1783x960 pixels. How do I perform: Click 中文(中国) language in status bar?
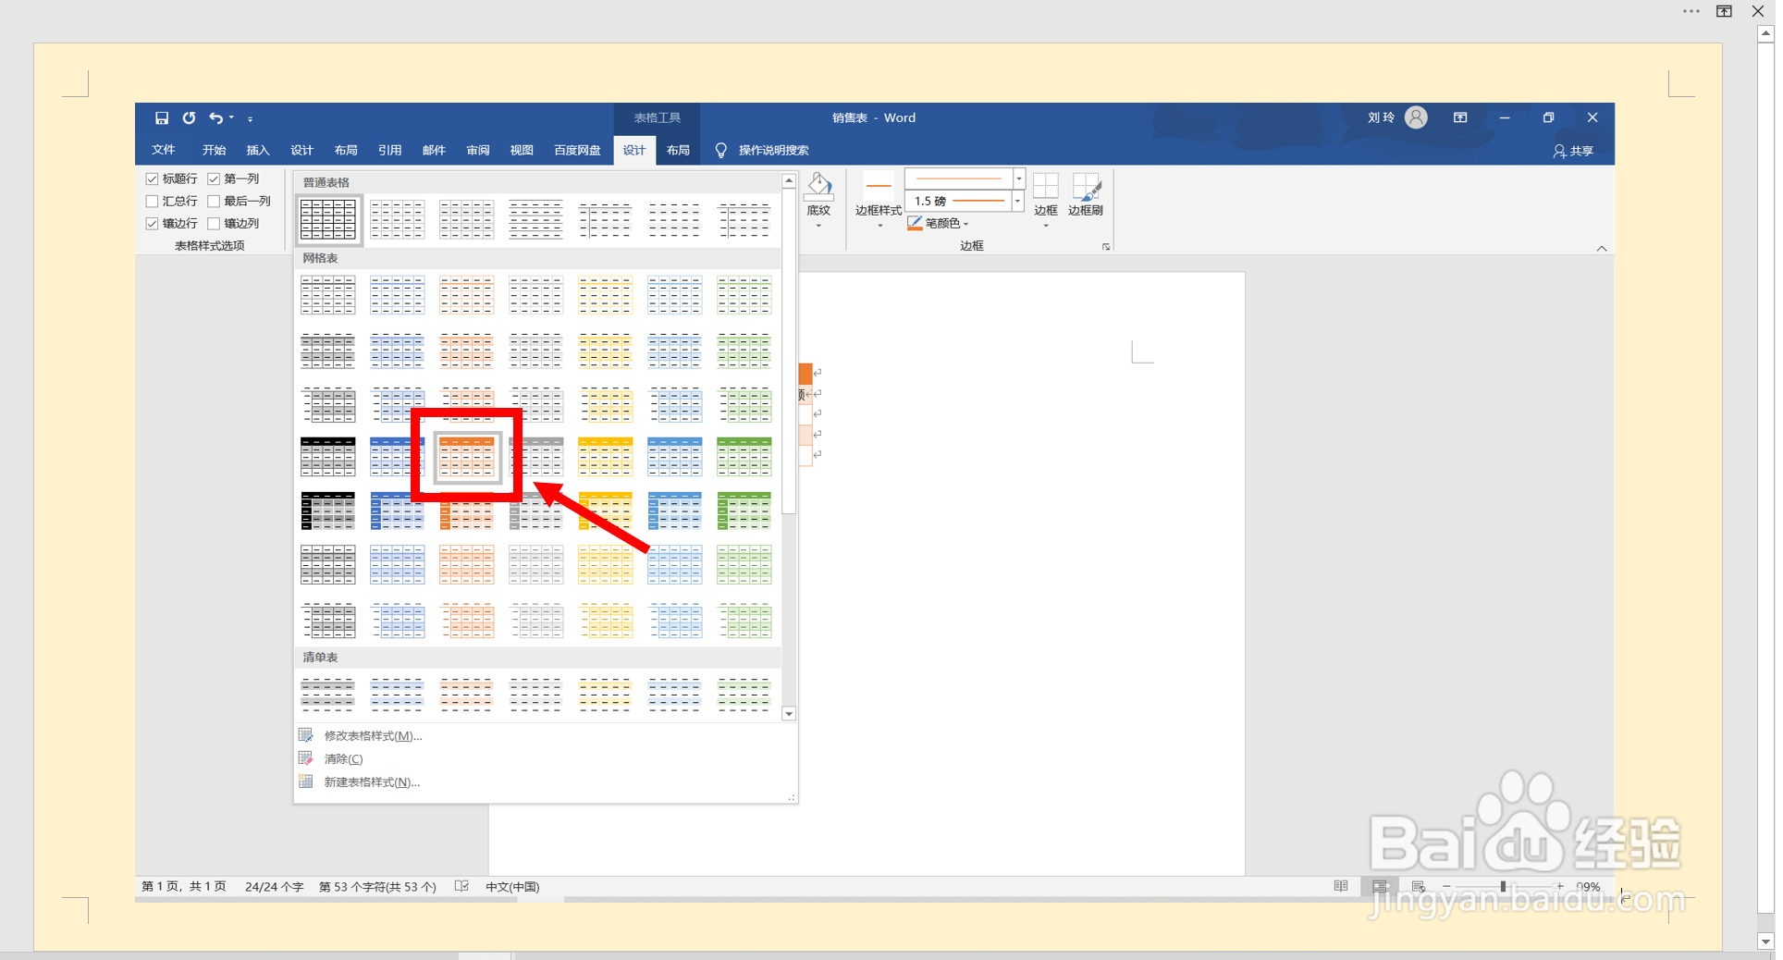click(512, 886)
